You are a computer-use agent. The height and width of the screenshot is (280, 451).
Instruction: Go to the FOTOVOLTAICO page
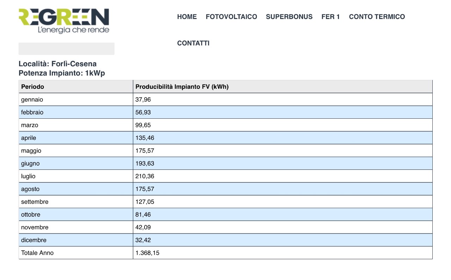pos(231,17)
